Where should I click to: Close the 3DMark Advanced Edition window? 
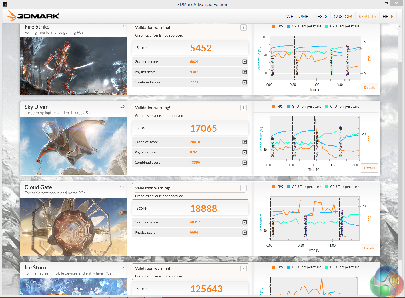tap(396, 3)
